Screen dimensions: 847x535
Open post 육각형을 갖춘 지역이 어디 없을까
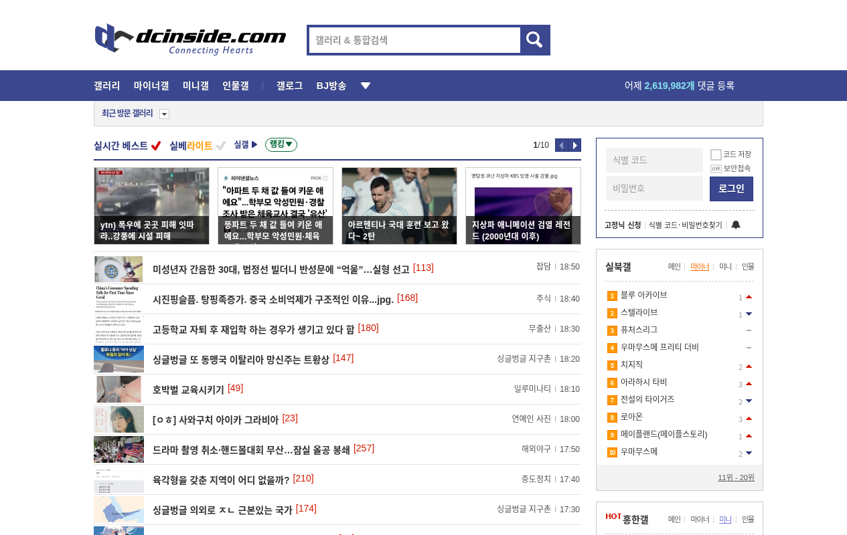point(221,479)
